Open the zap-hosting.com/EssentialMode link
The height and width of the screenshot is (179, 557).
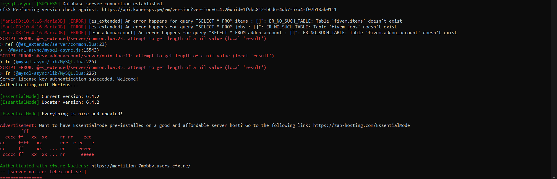(x=361, y=125)
